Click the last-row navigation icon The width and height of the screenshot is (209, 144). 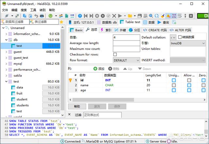click(x=91, y=16)
